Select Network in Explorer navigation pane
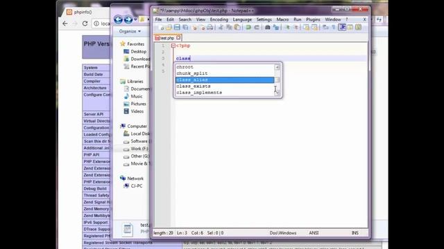Screen dimensions: 444x249 tap(135, 178)
